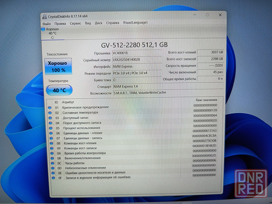Image resolution: width=272 pixels, height=204 pixels.
Task: Click the Хорошо 100 % health status button
Action: pyautogui.click(x=58, y=66)
